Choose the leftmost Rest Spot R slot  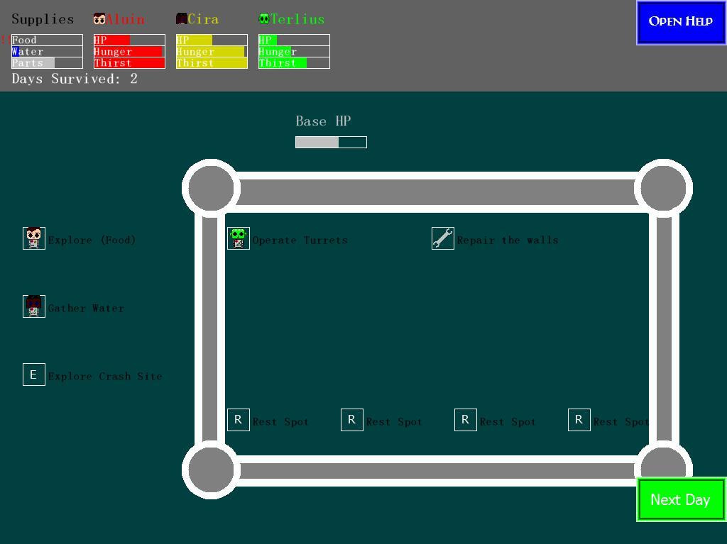tap(239, 420)
